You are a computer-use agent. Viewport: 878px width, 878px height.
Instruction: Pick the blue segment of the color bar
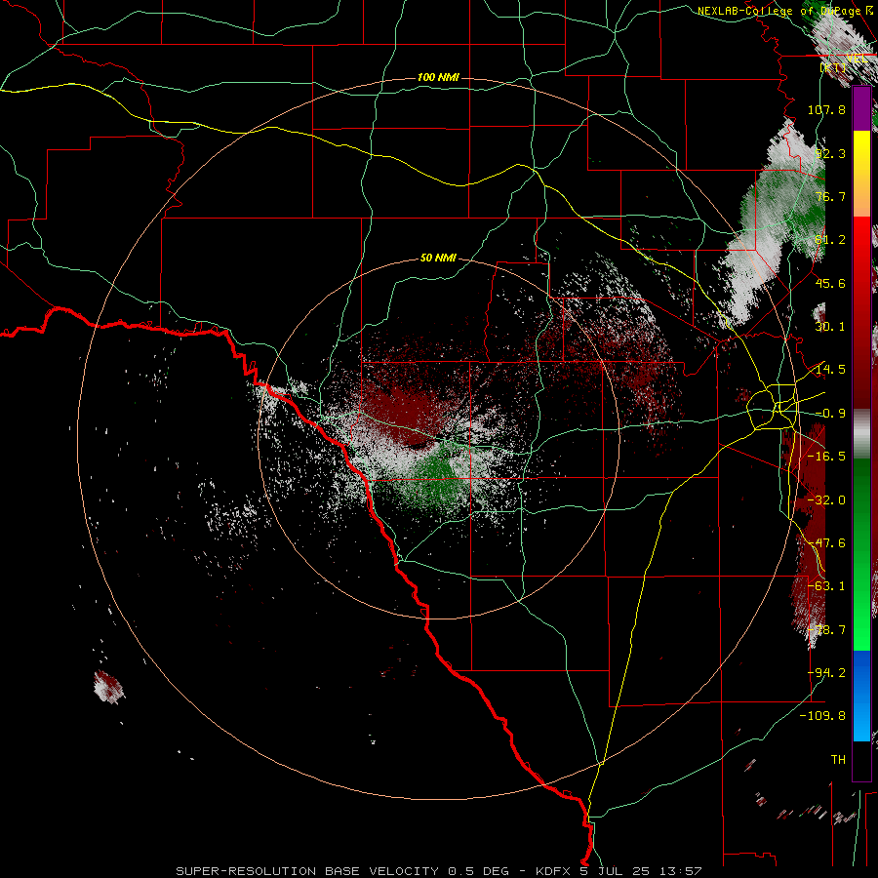point(861,675)
